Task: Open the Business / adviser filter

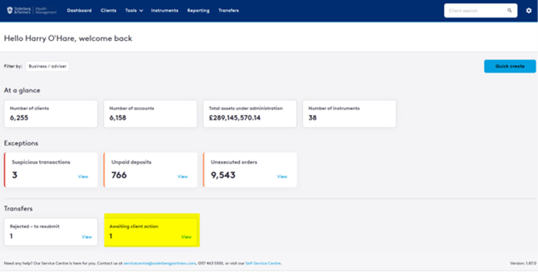Action: [x=48, y=66]
